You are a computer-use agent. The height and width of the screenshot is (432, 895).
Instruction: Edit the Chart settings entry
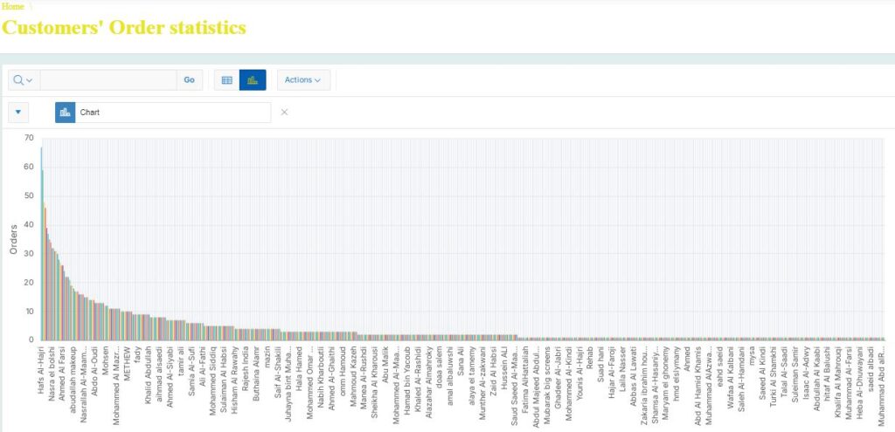coord(172,113)
